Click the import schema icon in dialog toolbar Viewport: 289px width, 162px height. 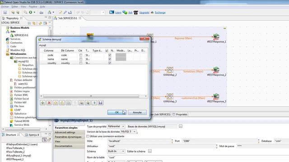(81, 103)
